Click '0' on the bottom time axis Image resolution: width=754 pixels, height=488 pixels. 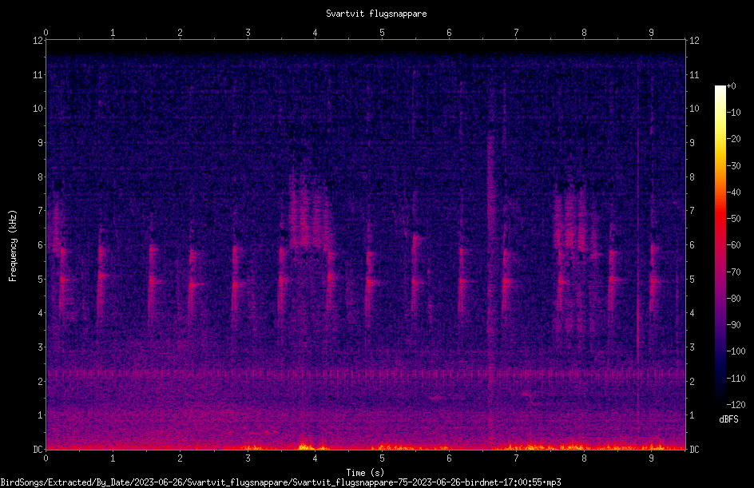point(46,458)
